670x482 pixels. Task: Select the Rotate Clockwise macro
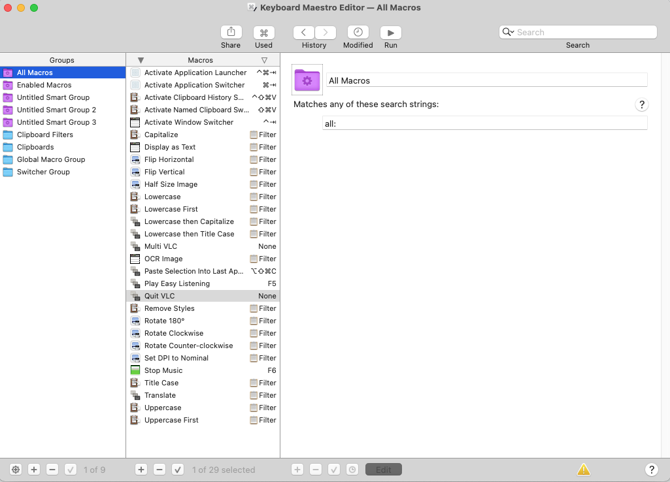click(203, 332)
